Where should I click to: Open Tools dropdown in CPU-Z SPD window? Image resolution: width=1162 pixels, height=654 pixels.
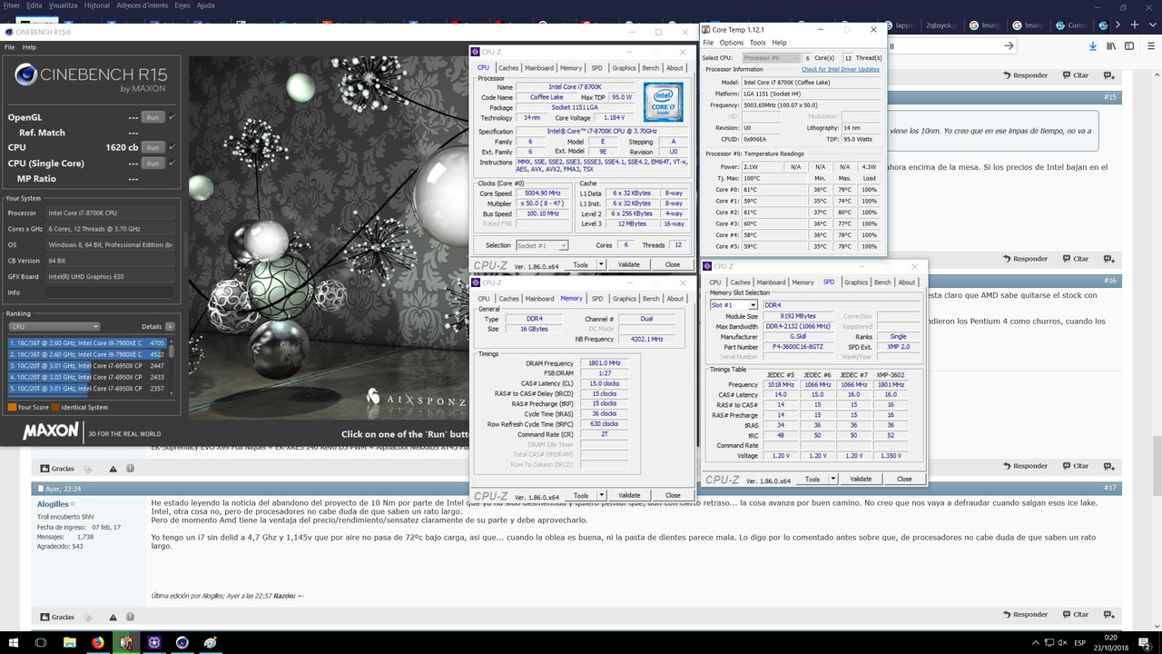coord(831,480)
